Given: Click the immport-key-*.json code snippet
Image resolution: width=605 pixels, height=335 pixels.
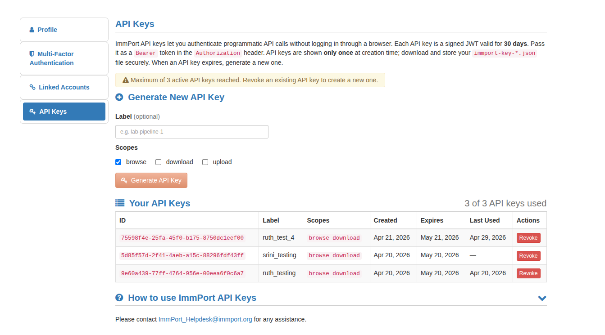Looking at the screenshot, I should click(x=505, y=53).
